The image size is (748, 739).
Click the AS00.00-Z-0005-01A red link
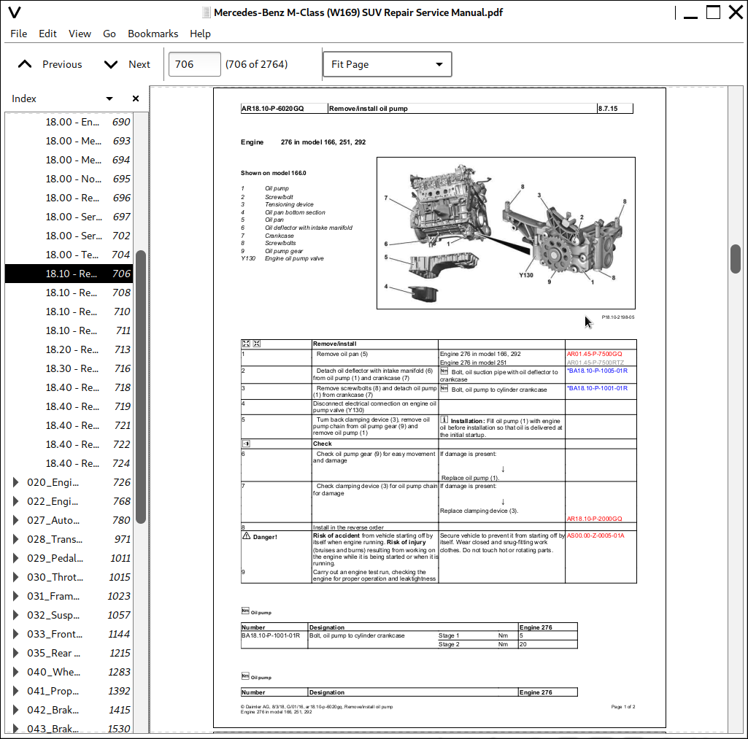coord(595,536)
